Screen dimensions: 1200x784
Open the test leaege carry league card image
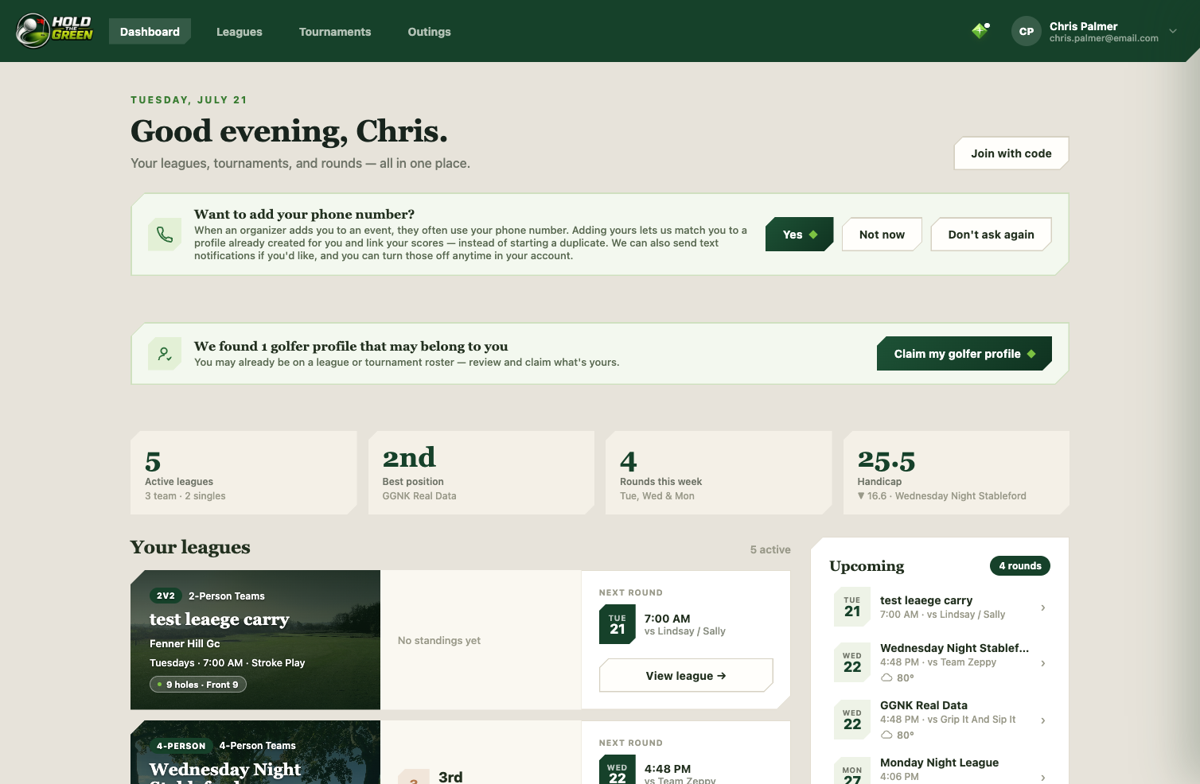[255, 640]
